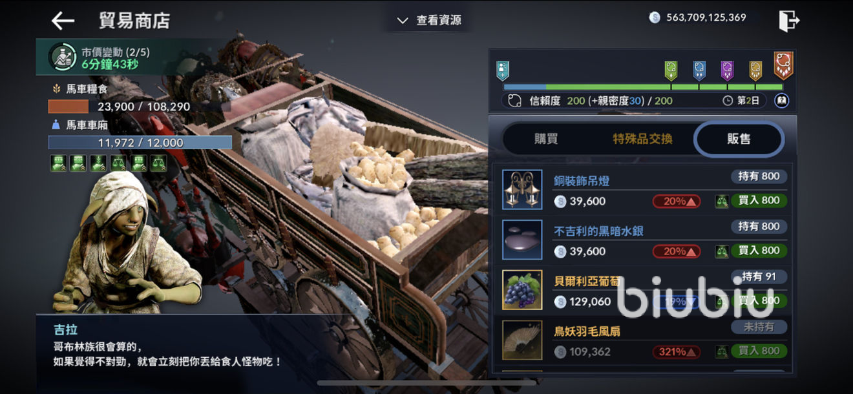
Task: Go back with the arrow beside 貿易商店
Action: pyautogui.click(x=63, y=21)
